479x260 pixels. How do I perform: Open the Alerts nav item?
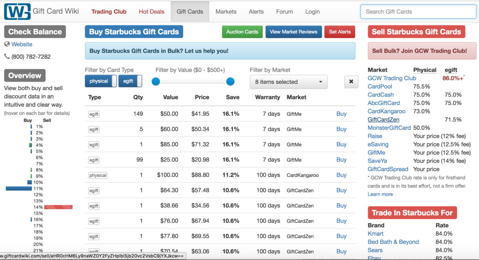click(x=256, y=12)
